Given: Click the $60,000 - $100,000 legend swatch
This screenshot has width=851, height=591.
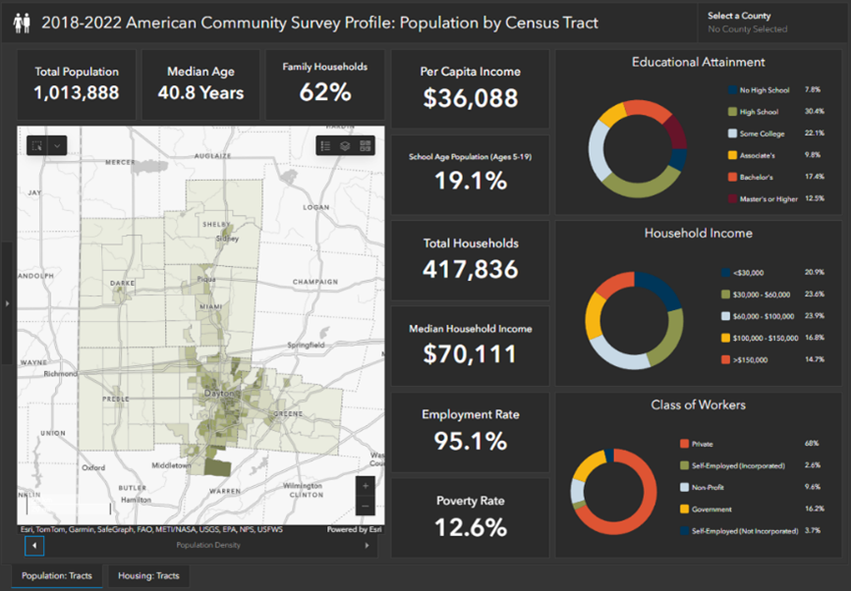Looking at the screenshot, I should click(725, 316).
